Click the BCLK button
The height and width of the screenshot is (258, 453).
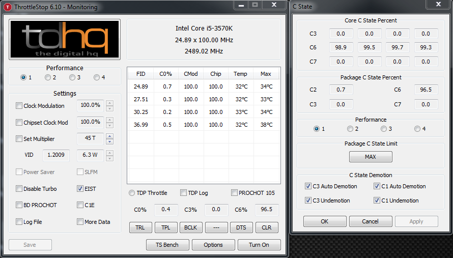pos(191,227)
